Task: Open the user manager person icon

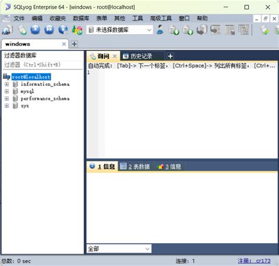Action: point(160,29)
